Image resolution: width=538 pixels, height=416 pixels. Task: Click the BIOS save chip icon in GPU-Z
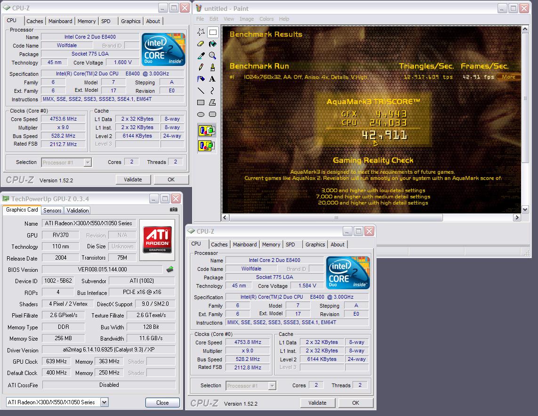pyautogui.click(x=170, y=269)
